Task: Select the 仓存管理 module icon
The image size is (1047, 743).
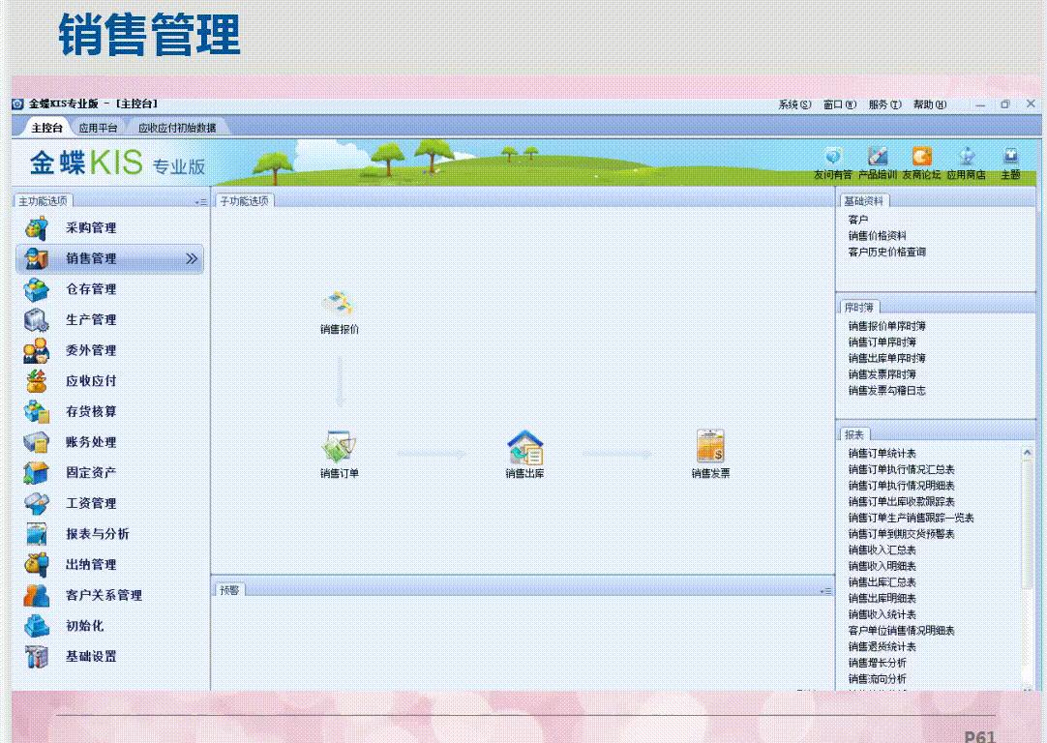Action: coord(37,289)
